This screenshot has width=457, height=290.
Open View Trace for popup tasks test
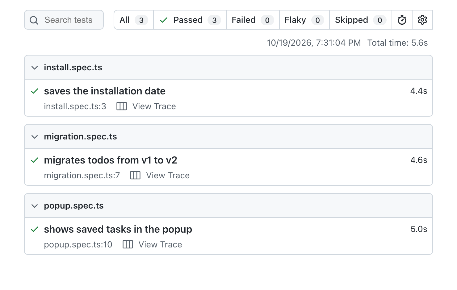pos(160,245)
